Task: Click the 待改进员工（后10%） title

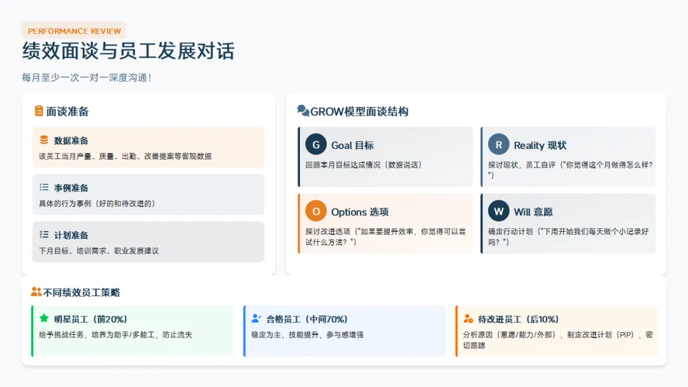Action: click(518, 319)
